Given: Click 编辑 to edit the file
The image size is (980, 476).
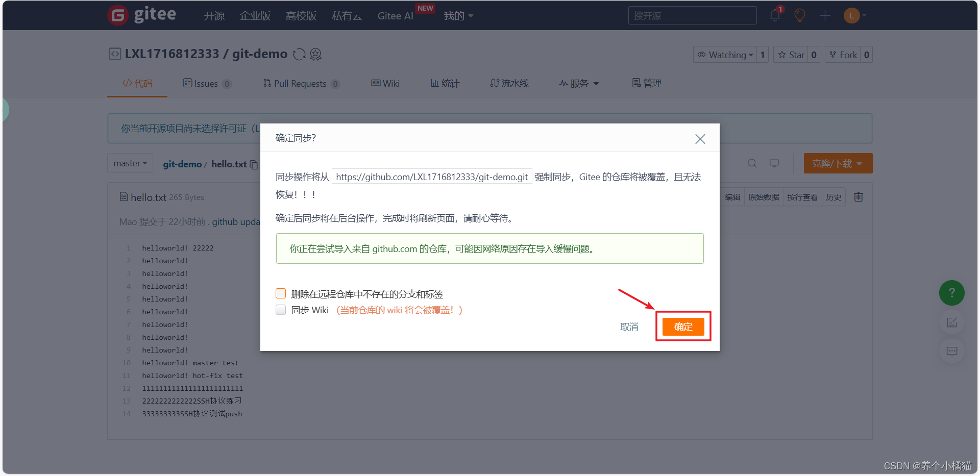Looking at the screenshot, I should [x=732, y=197].
